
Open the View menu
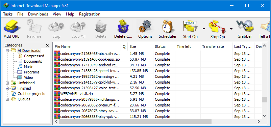[57, 14]
